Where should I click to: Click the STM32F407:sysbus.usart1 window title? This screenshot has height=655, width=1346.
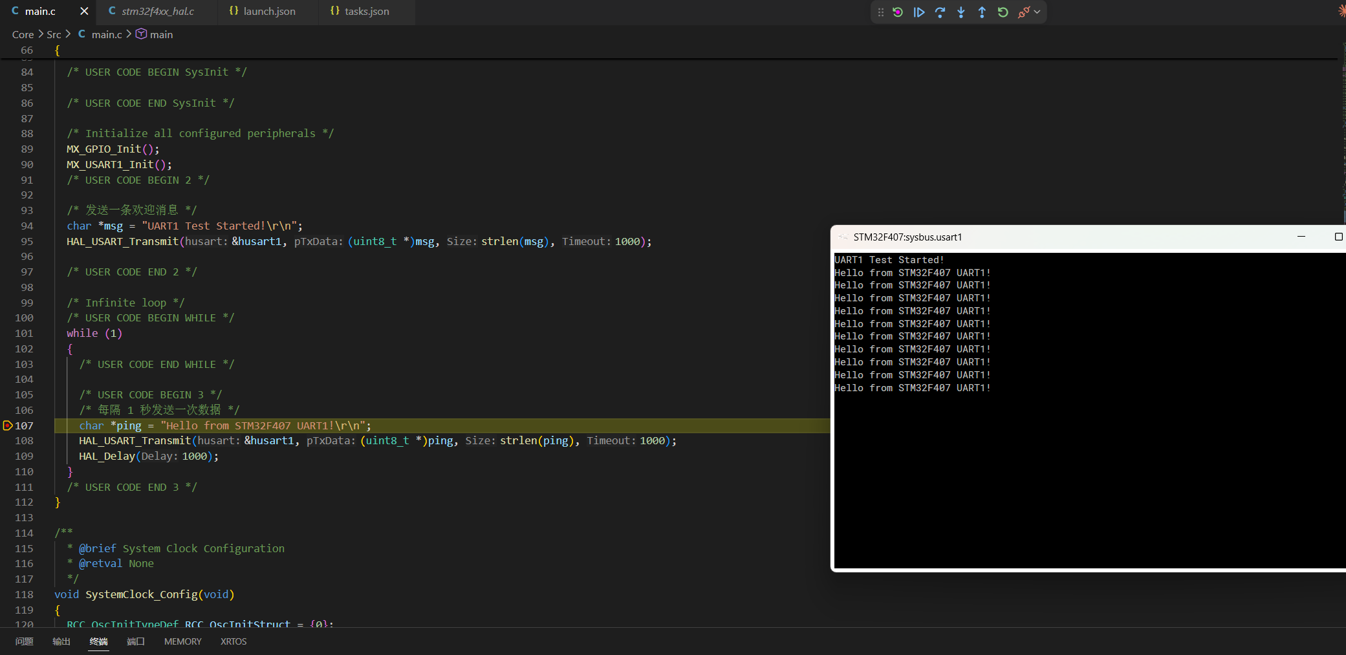point(907,237)
